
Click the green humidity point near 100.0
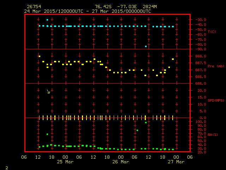[146, 123]
